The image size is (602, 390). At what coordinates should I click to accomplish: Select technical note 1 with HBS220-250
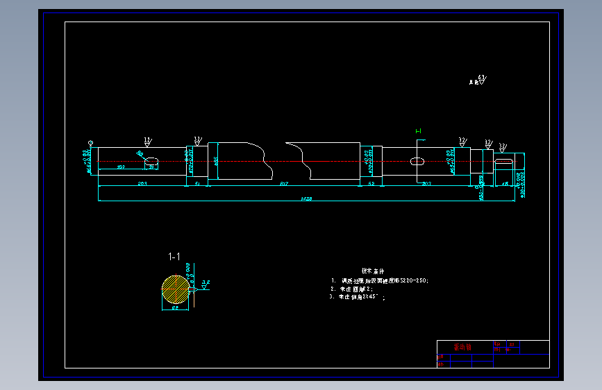click(380, 280)
